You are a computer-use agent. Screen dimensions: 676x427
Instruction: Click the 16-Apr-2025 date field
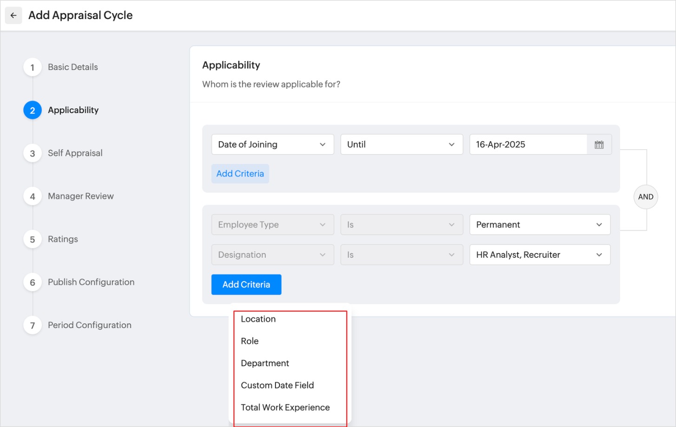[x=528, y=145]
